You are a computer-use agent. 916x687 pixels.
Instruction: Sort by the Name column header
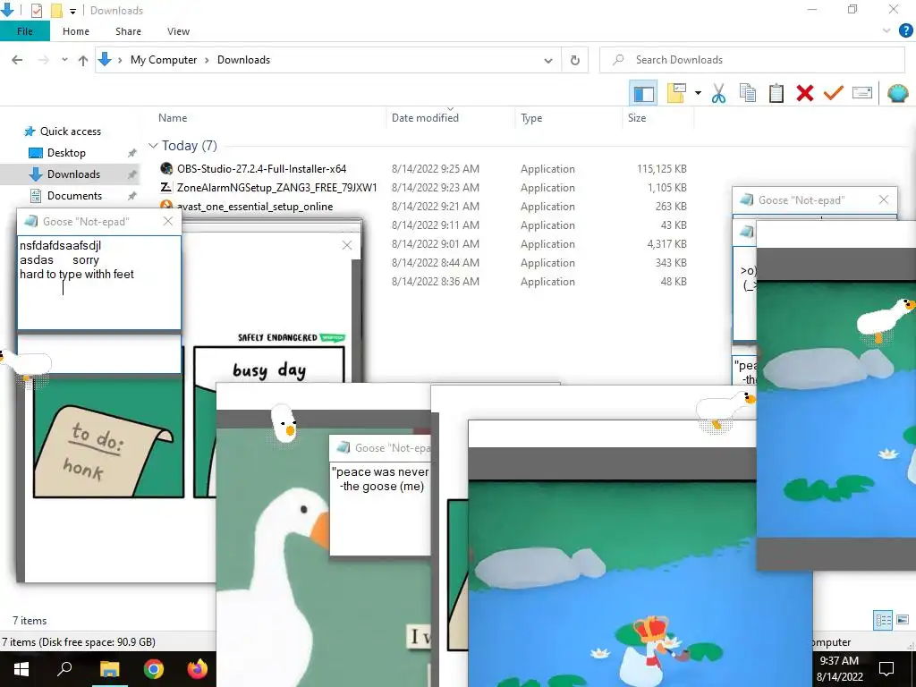tap(173, 118)
